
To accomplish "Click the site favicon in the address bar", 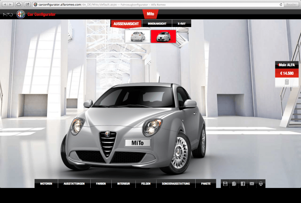I will tap(35, 5).
